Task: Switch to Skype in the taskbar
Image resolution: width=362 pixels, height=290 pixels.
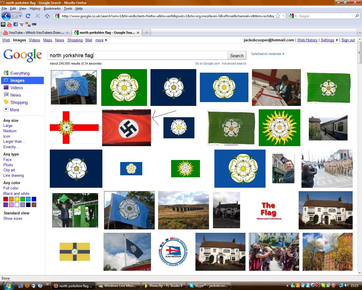Action: (208, 286)
